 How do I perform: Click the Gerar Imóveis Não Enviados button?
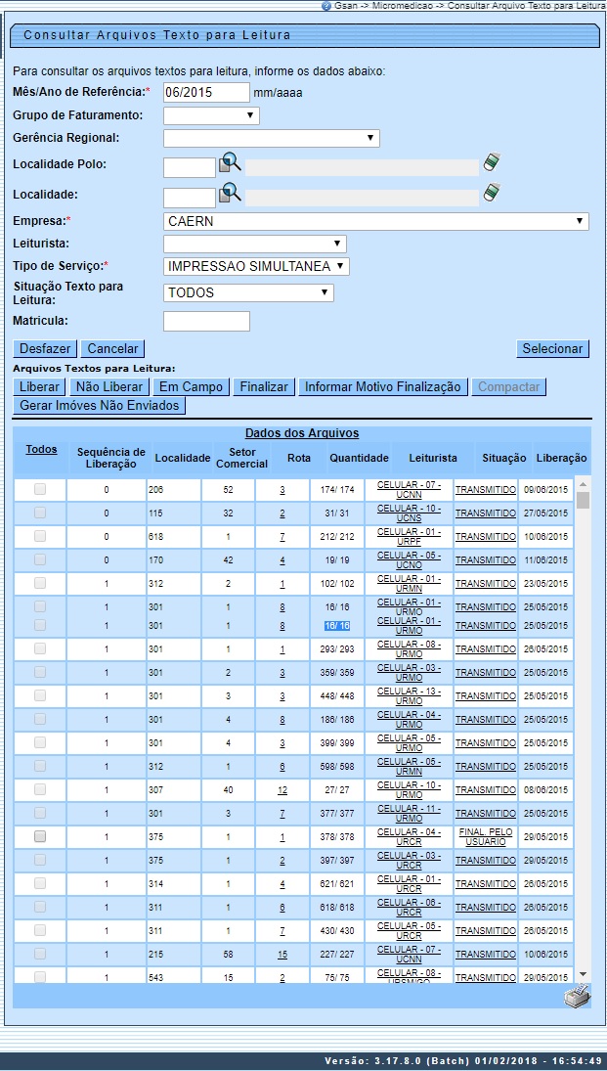99,405
